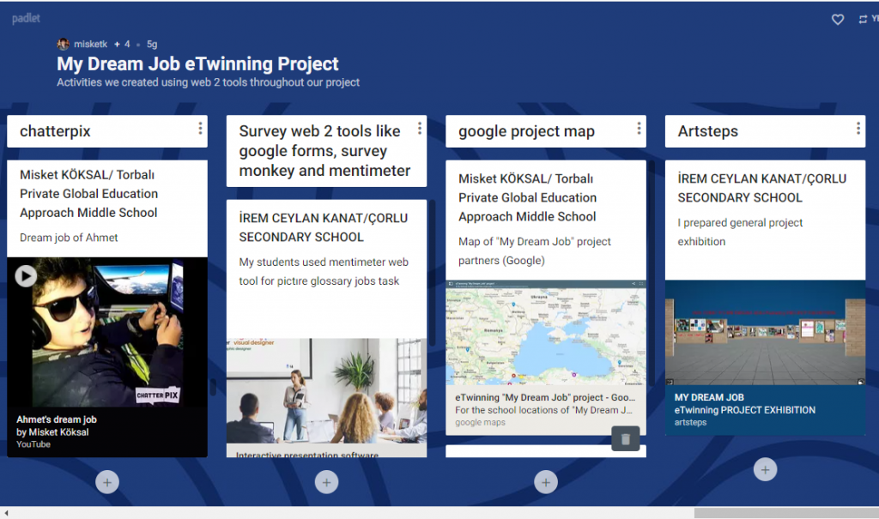Click the 'My students used mentimeter' post text
The height and width of the screenshot is (519, 879).
coord(324,271)
